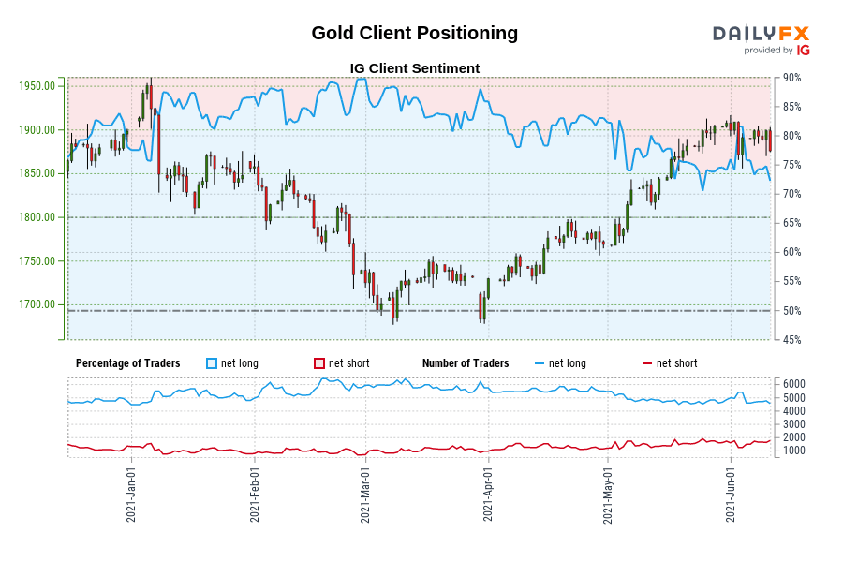843x562 pixels.
Task: Click 'net short' text beside the red square
Action: tap(349, 363)
